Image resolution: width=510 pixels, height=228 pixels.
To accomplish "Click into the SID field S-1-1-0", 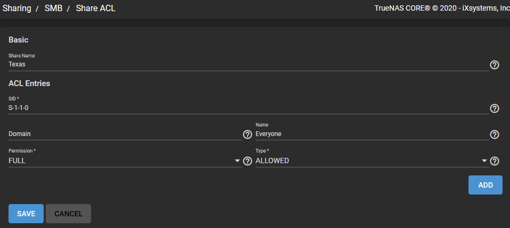I will (x=249, y=108).
